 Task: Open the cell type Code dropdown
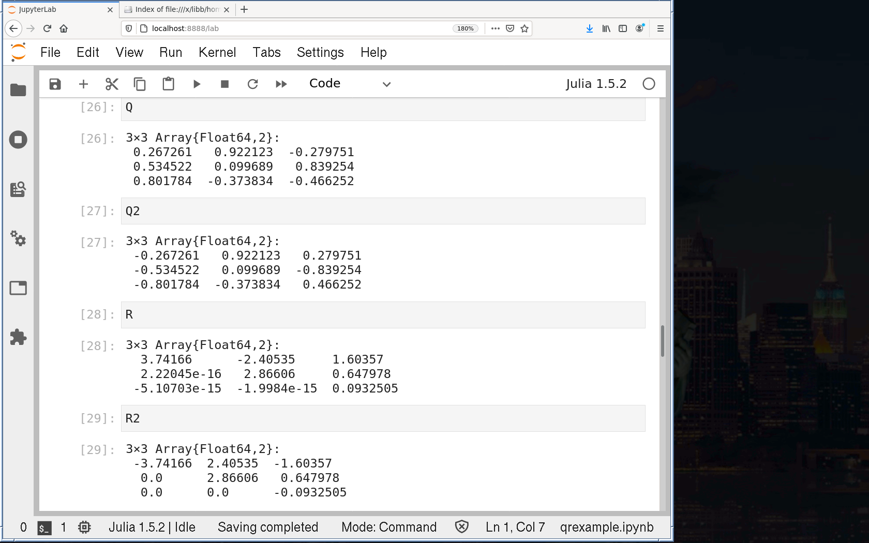click(x=350, y=84)
